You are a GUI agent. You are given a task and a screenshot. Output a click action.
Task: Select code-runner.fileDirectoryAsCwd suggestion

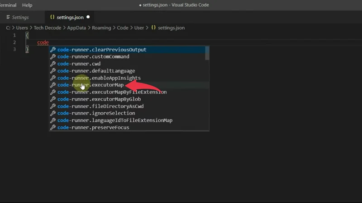coord(100,106)
